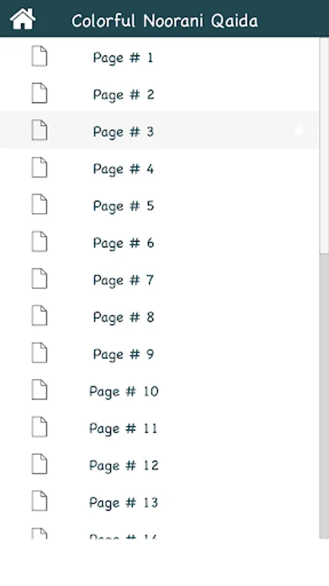This screenshot has height=586, width=329.
Task: Click the document icon beside Page # 2
Action: [x=40, y=93]
